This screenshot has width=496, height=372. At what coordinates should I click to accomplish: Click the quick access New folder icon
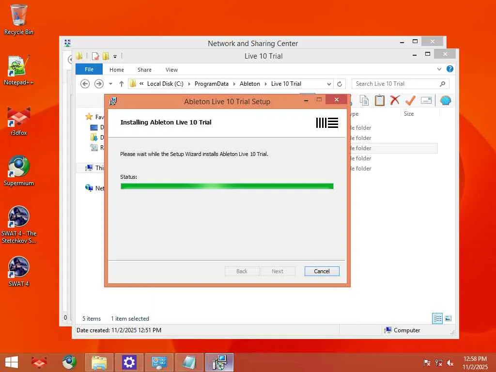tap(106, 56)
